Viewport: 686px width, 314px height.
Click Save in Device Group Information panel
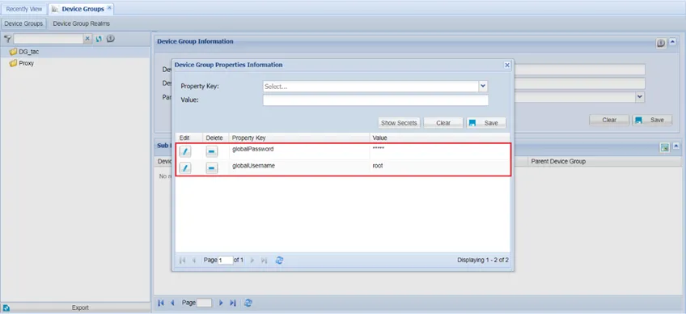652,120
